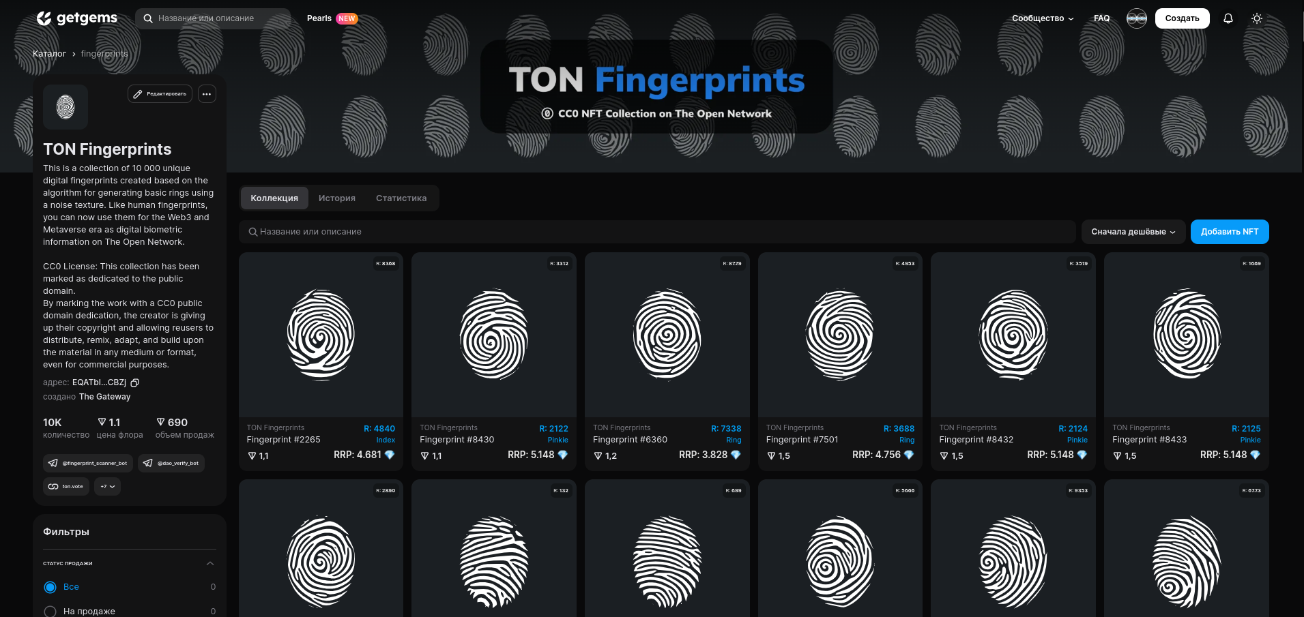The width and height of the screenshot is (1304, 617).
Task: Click diamond icon next to RRP: 4.756
Action: [909, 455]
